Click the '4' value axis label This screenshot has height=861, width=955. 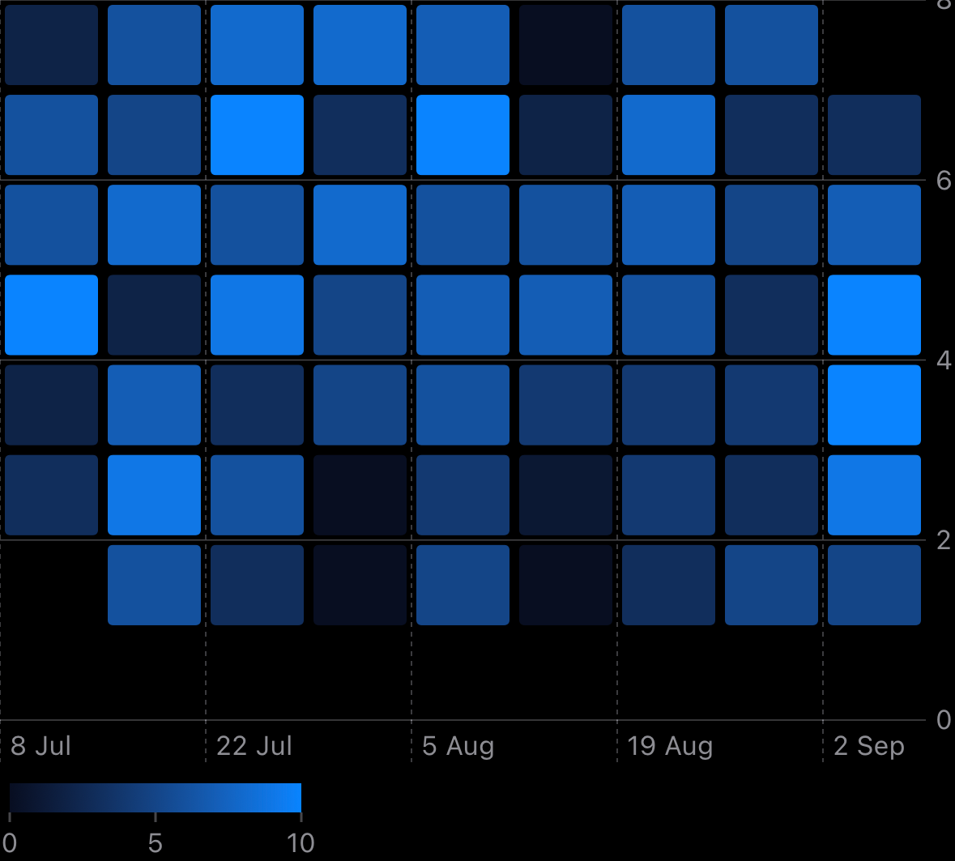(x=944, y=360)
